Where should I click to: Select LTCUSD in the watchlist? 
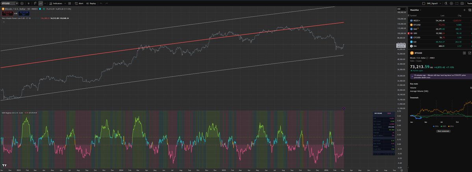440,38
